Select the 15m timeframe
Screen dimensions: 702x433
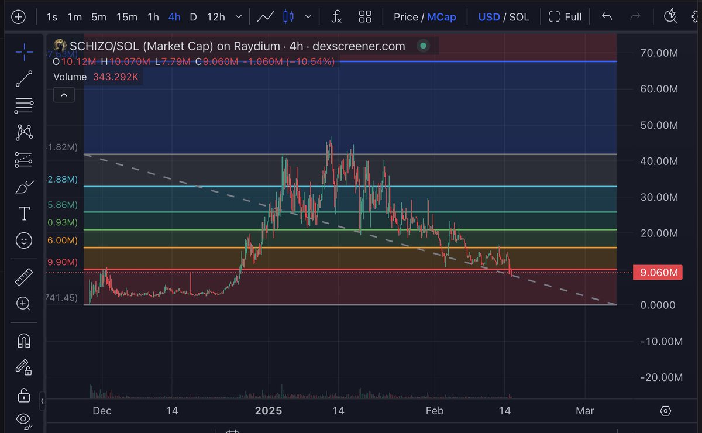[x=126, y=17]
